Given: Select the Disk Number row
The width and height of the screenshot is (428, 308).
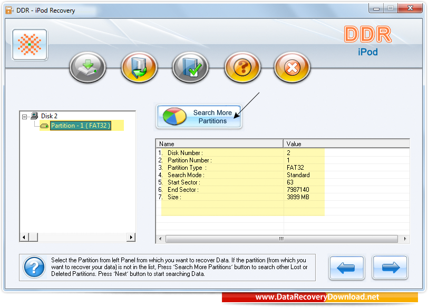Looking at the screenshot, I should click(283, 153).
